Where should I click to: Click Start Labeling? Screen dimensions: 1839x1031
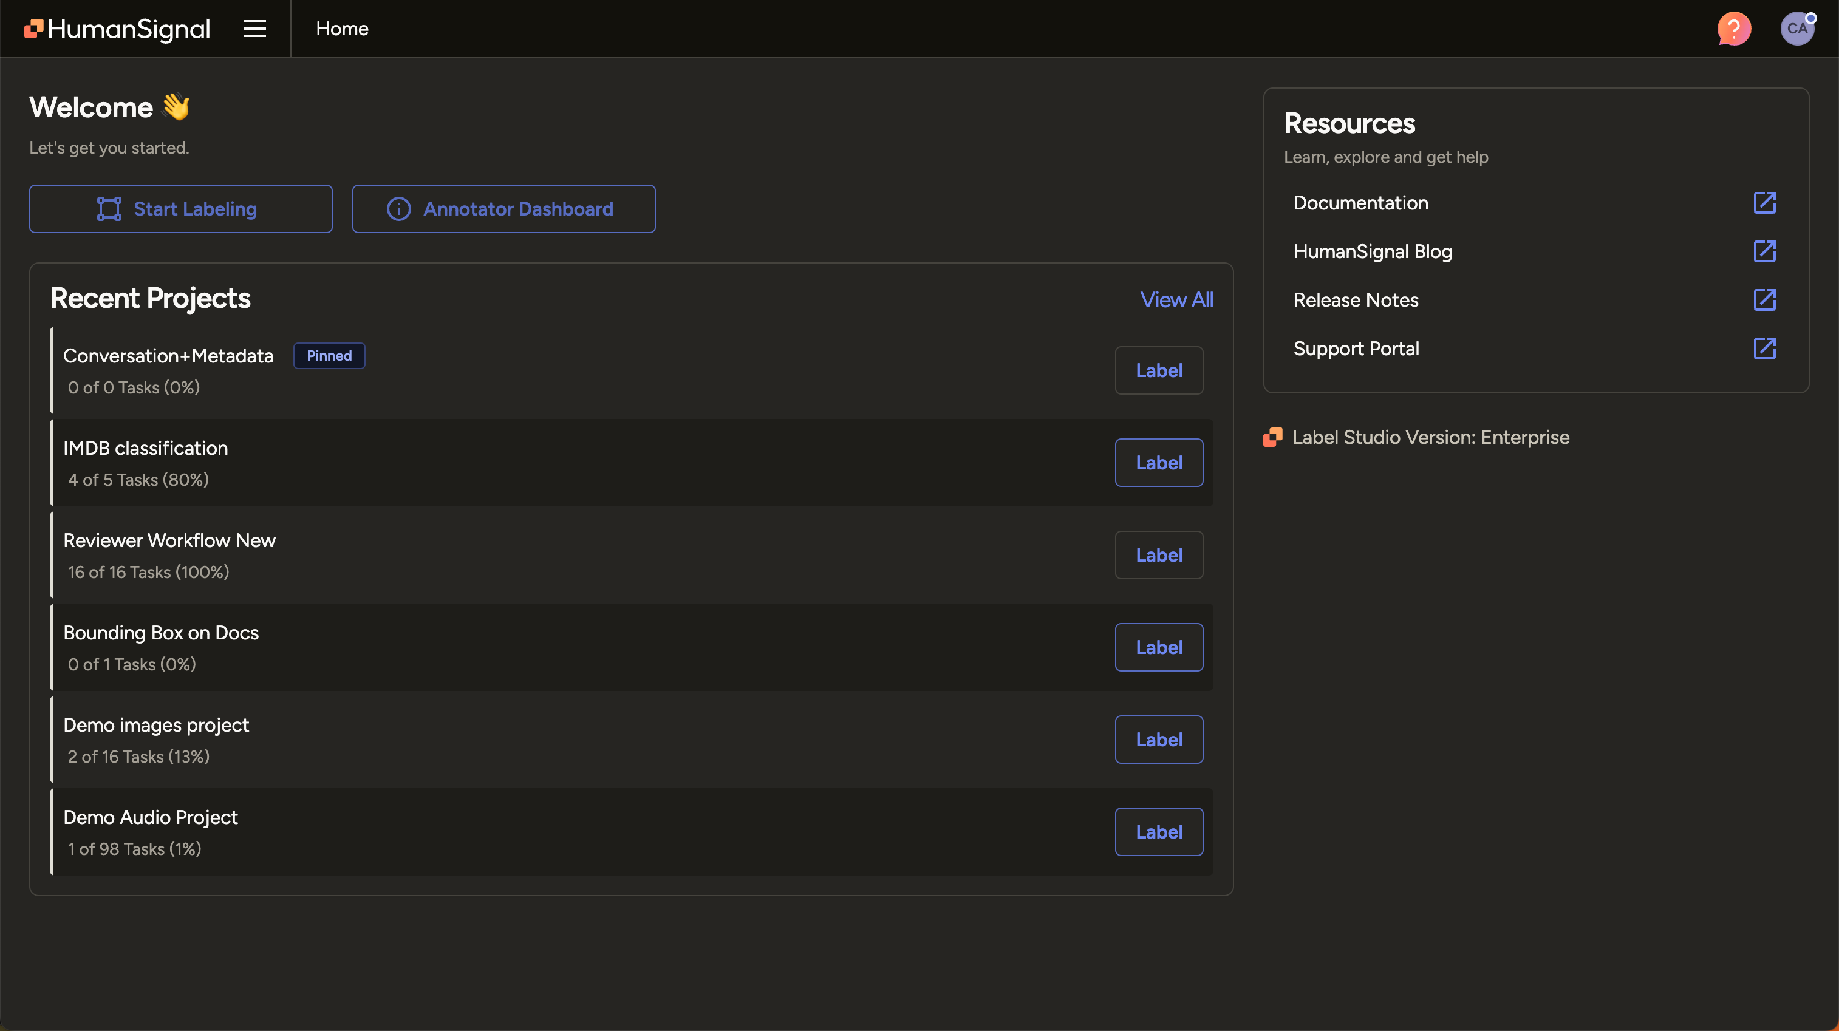180,208
